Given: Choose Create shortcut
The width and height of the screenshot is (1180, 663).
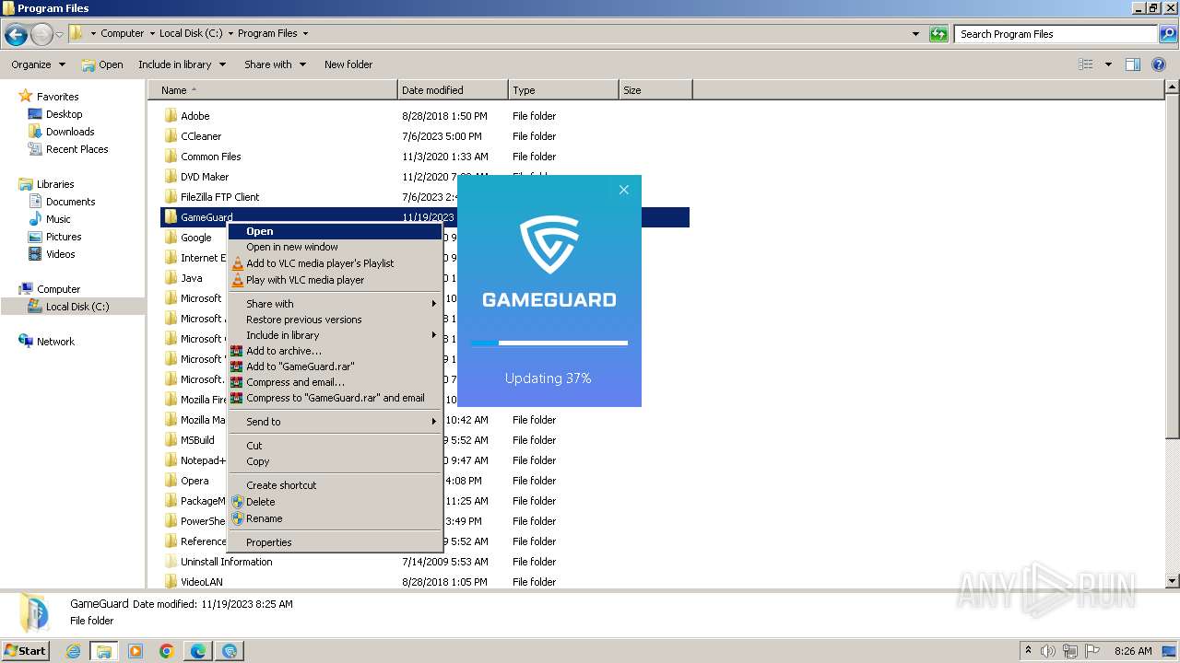Looking at the screenshot, I should [336, 485].
